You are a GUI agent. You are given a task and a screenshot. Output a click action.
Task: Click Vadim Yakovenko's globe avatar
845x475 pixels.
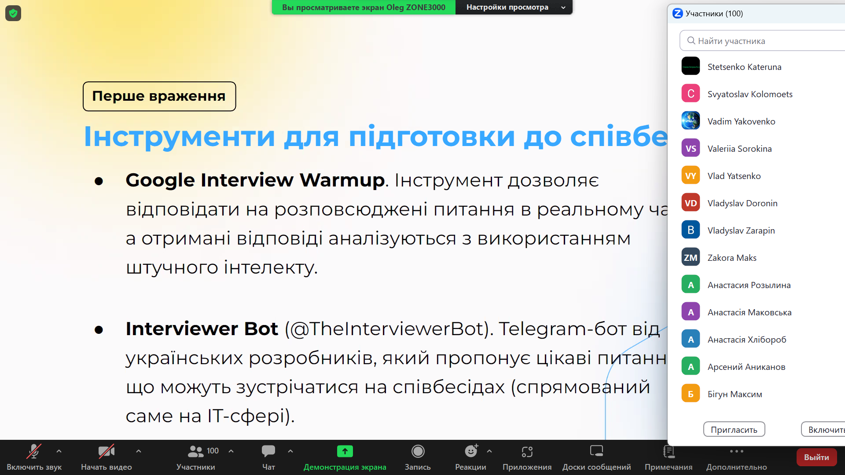[x=691, y=121]
